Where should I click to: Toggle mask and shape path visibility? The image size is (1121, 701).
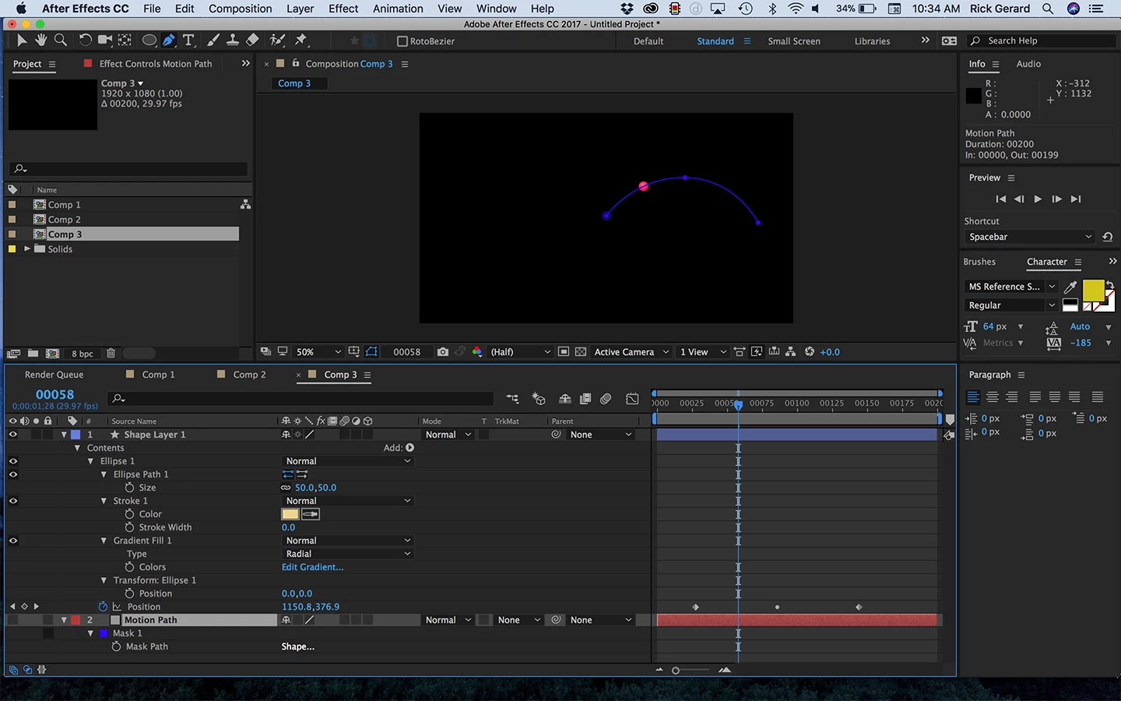coord(372,352)
